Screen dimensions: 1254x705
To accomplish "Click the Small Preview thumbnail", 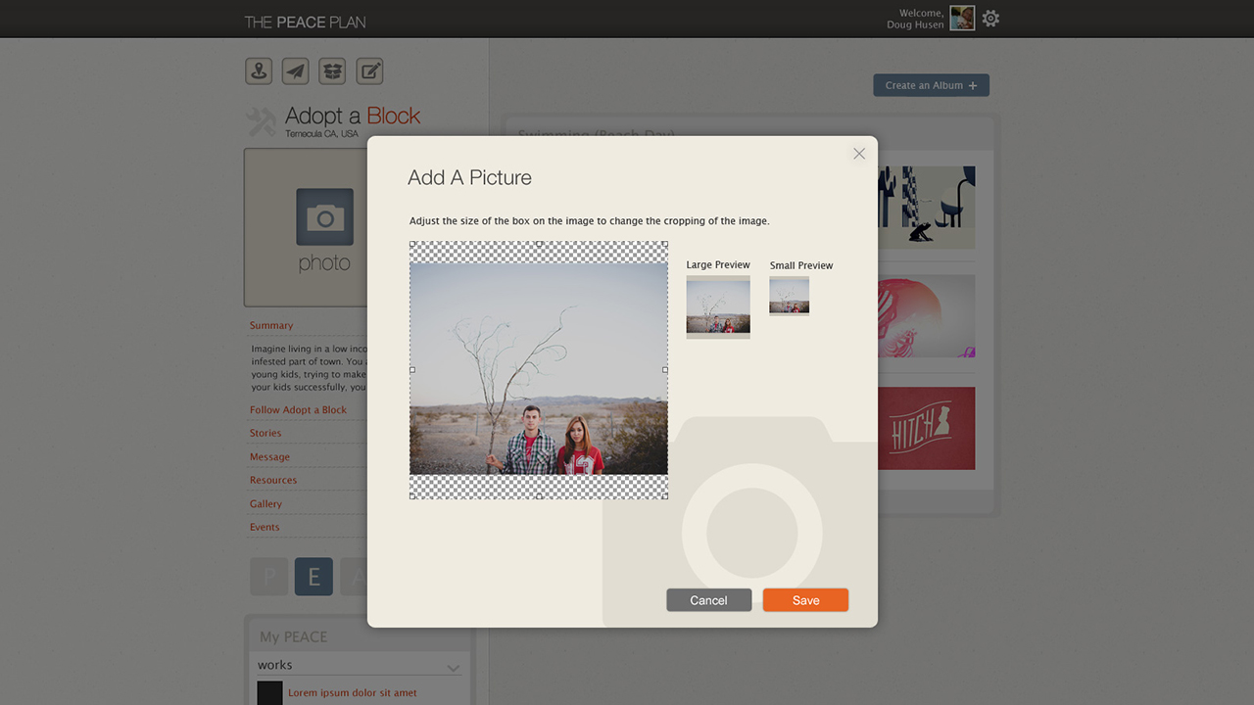I will point(789,297).
